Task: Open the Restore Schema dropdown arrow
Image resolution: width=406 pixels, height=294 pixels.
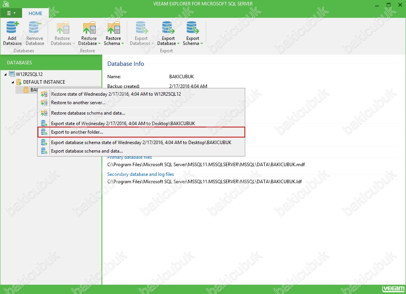Action: pyautogui.click(x=122, y=43)
